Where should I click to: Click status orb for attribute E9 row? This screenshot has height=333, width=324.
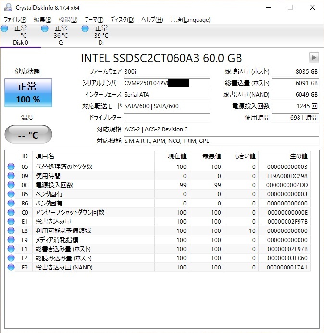tap(11, 240)
